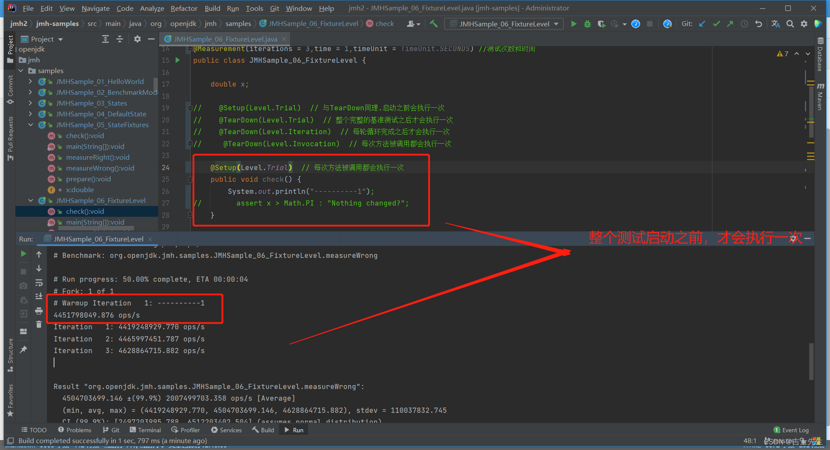Click the stop button in main toolbar
The width and height of the screenshot is (830, 450).
[x=649, y=24]
